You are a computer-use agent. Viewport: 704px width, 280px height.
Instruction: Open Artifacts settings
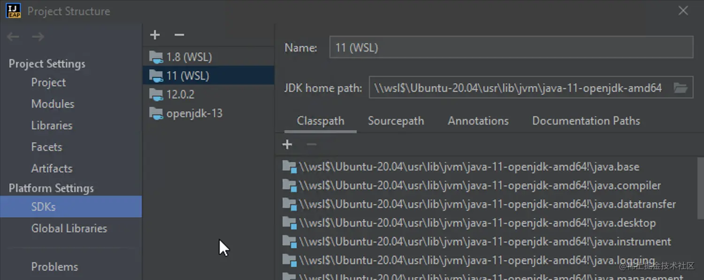click(52, 169)
